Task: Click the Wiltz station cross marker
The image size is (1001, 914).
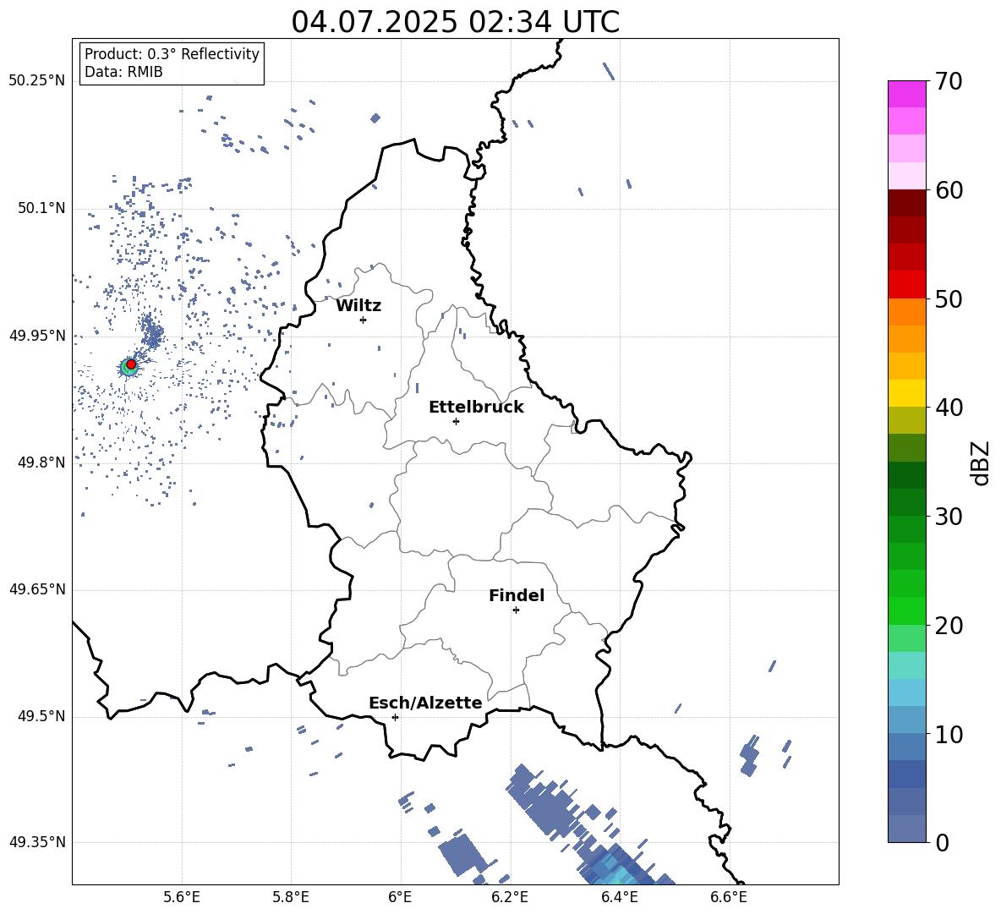Action: [364, 320]
